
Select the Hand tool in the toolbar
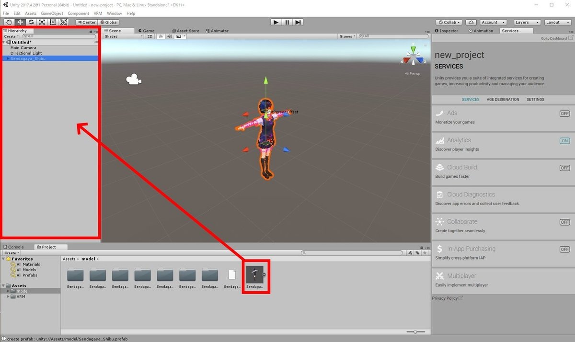pyautogui.click(x=10, y=22)
